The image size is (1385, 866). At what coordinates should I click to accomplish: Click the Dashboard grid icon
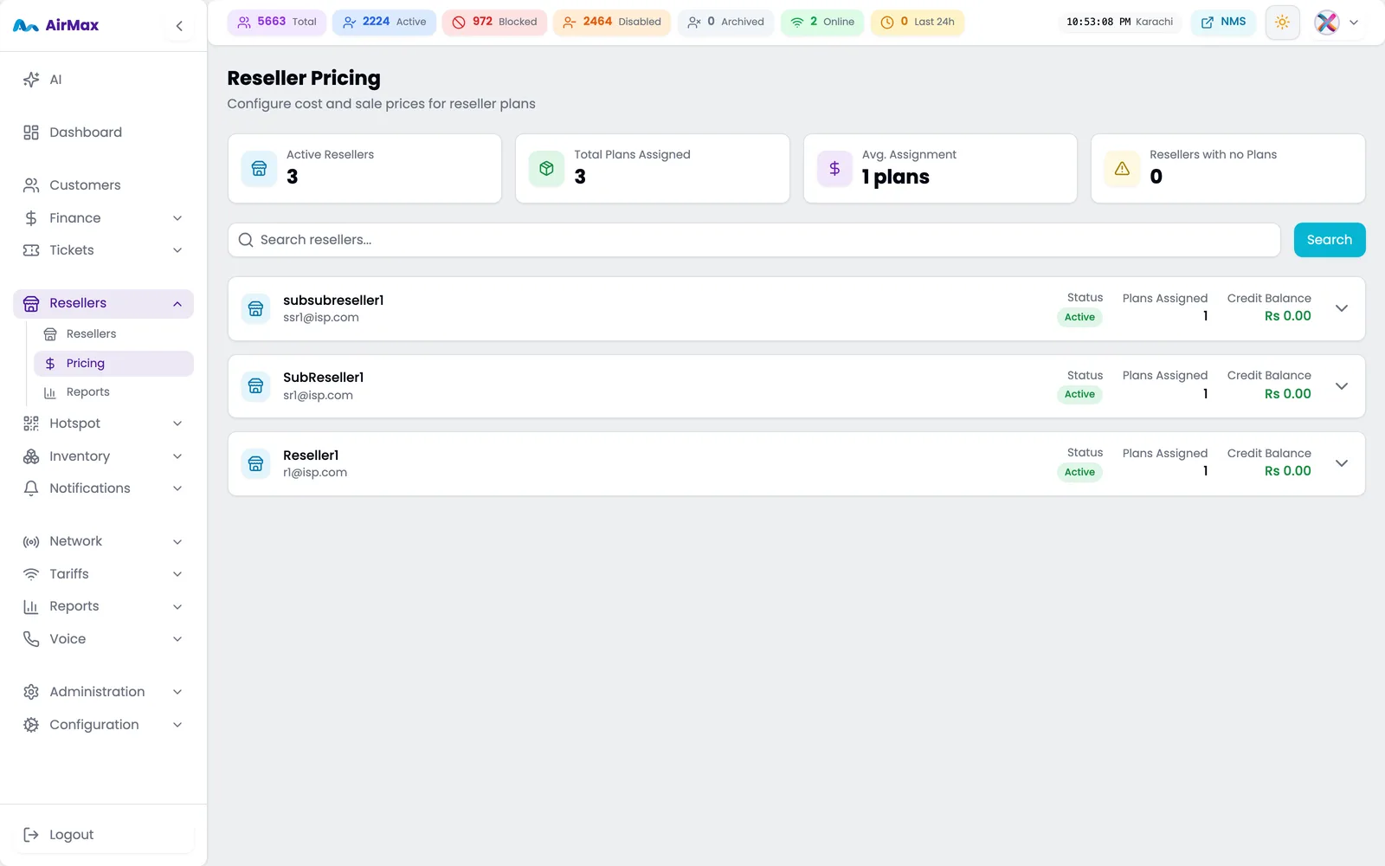(31, 132)
